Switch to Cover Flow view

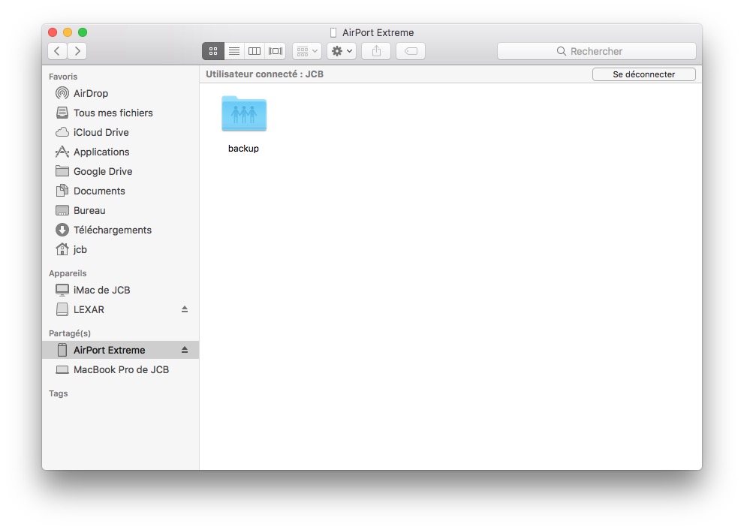(x=276, y=51)
